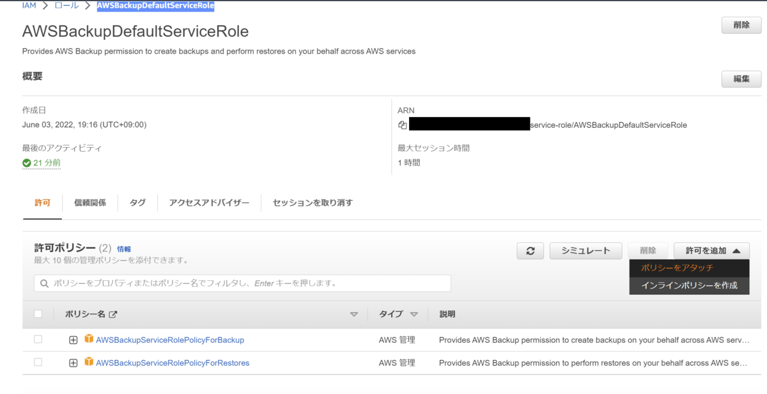Click the AWS 管理 type of the ForRestores row

pyautogui.click(x=397, y=363)
